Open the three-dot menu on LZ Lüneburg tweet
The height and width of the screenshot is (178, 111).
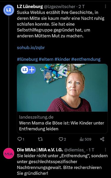pyautogui.click(x=105, y=7)
